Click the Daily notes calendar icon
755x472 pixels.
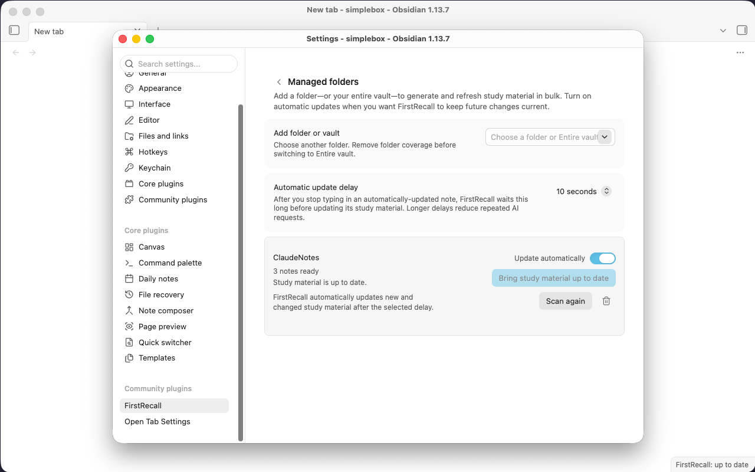pos(129,279)
